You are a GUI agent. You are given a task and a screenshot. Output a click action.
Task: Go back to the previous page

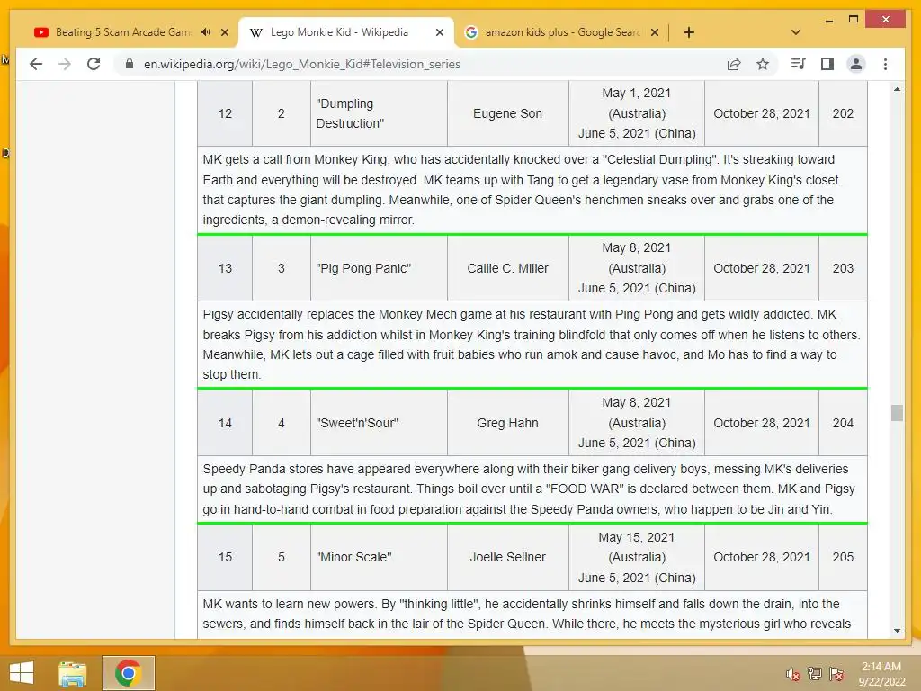36,64
